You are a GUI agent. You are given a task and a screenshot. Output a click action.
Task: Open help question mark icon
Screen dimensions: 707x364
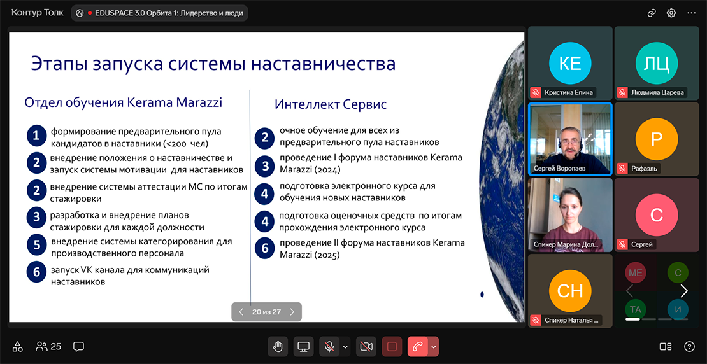[x=689, y=346]
